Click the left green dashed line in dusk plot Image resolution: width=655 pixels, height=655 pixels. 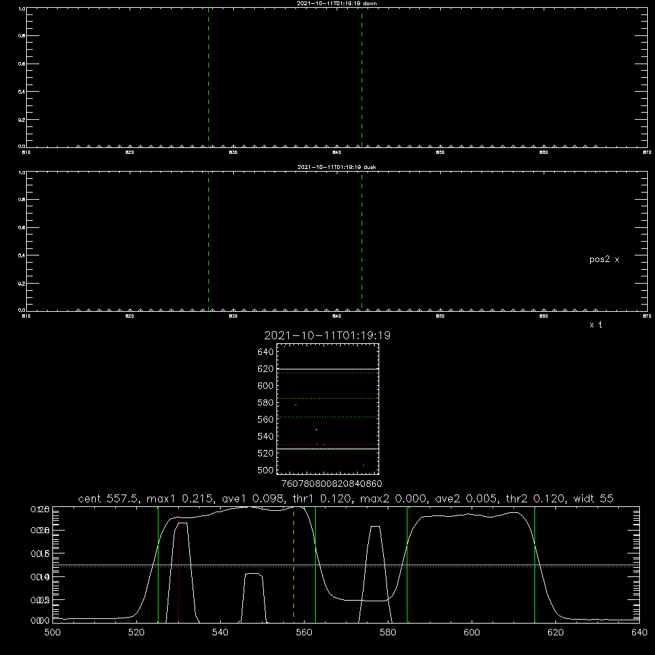pos(208,242)
